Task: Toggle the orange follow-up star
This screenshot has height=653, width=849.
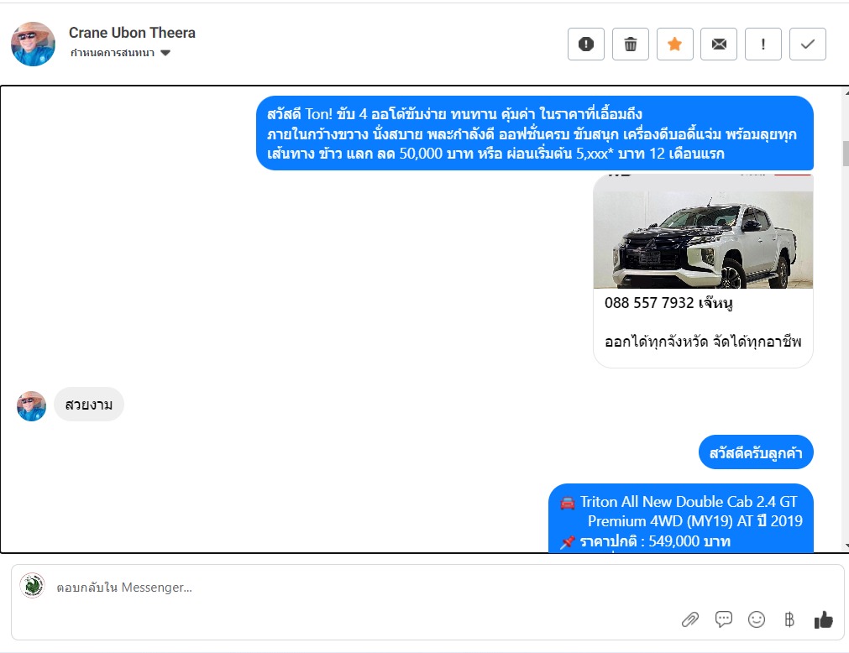Action: pyautogui.click(x=674, y=44)
